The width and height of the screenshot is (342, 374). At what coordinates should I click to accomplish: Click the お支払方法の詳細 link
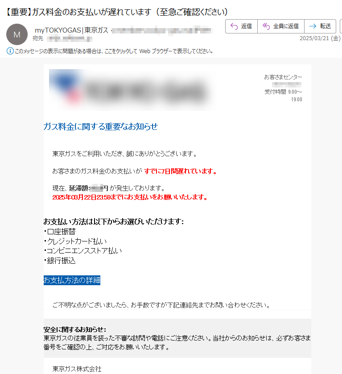(72, 280)
